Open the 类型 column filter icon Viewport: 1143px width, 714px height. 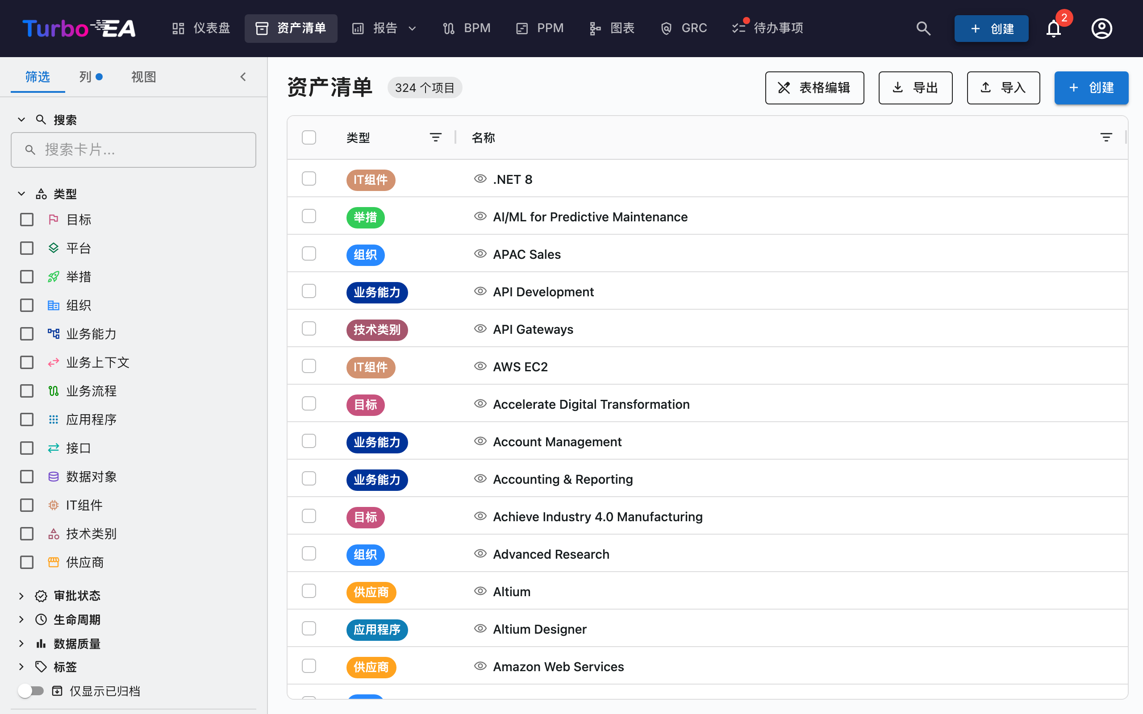435,137
